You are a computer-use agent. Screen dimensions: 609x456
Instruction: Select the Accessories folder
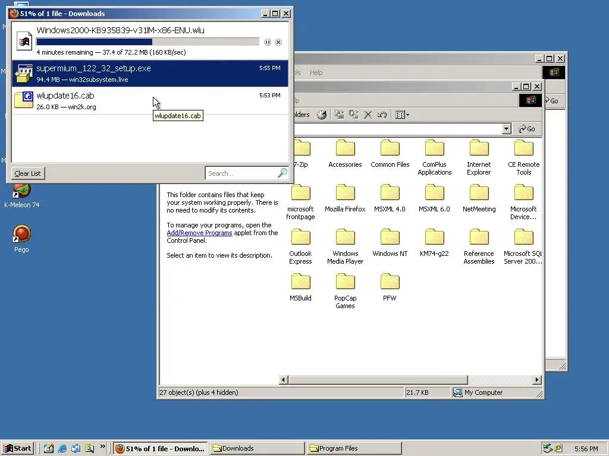point(345,154)
